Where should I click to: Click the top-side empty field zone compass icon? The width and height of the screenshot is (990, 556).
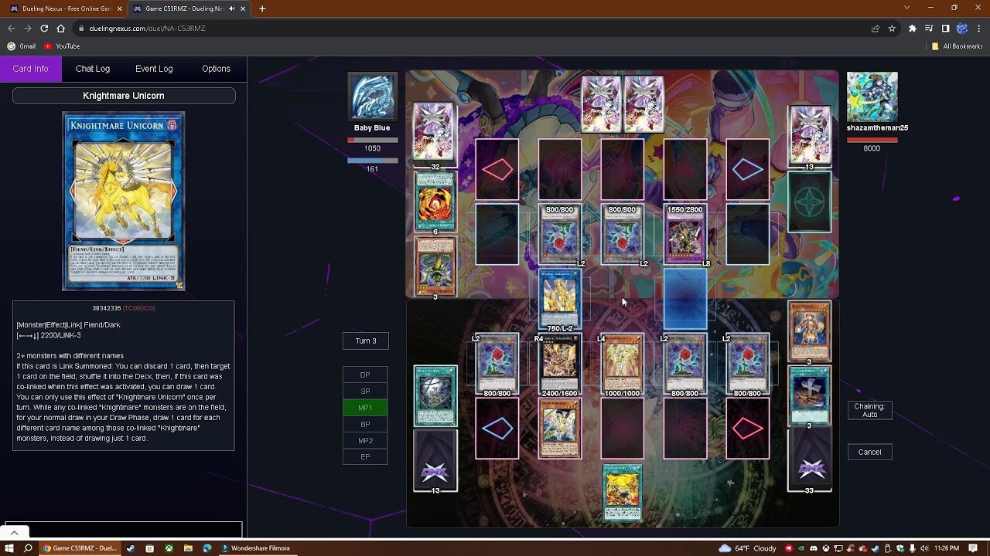pos(810,202)
